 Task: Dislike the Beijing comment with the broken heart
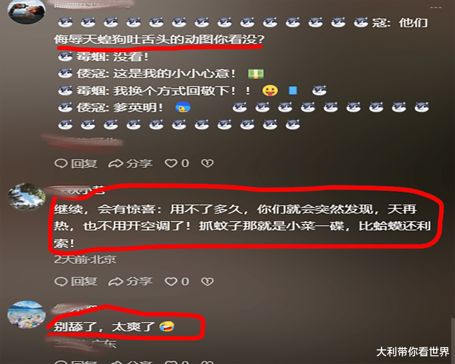tap(207, 281)
